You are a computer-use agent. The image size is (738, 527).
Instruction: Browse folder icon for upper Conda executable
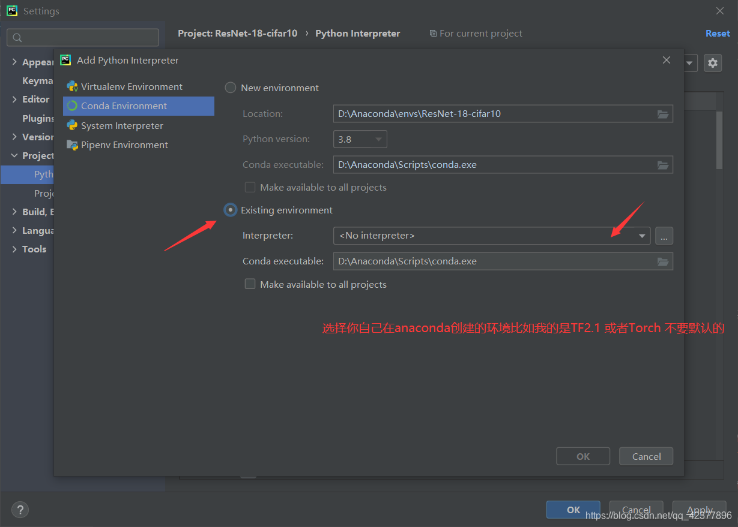click(663, 164)
